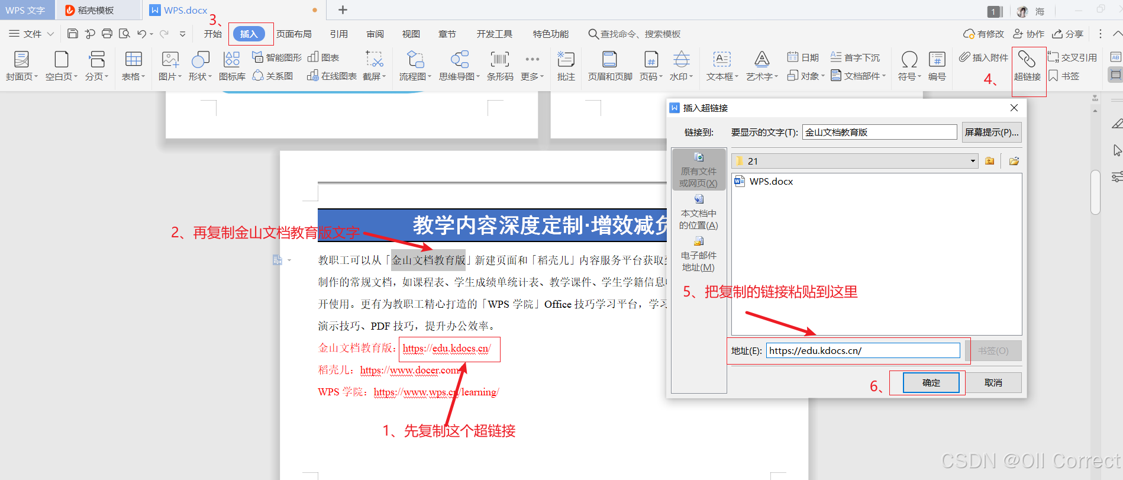Click the 超链接 hyperlink icon
The width and height of the screenshot is (1123, 480).
point(1027,60)
